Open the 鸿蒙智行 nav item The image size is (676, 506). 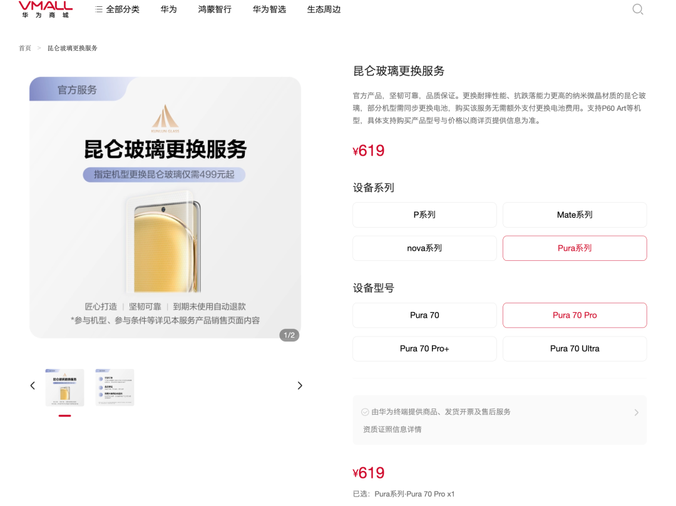215,9
